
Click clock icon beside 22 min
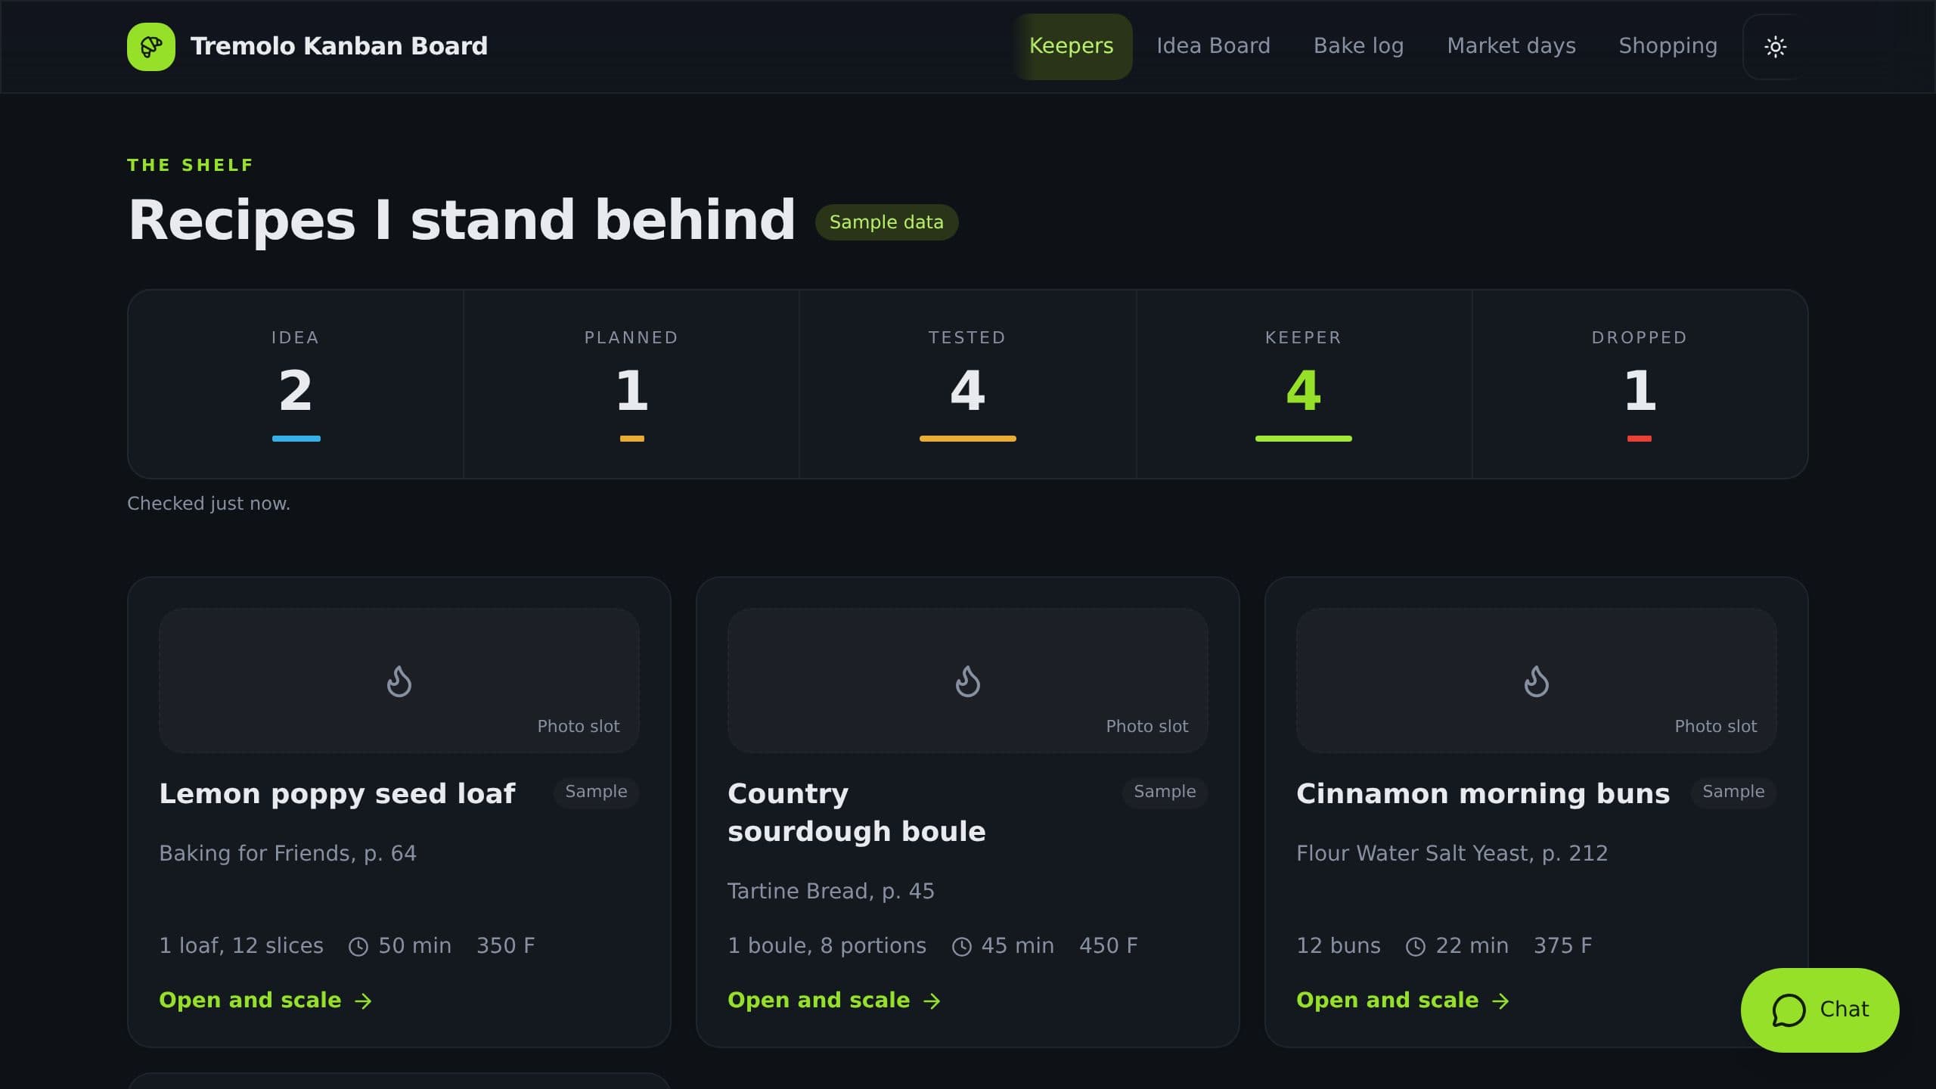click(1416, 947)
